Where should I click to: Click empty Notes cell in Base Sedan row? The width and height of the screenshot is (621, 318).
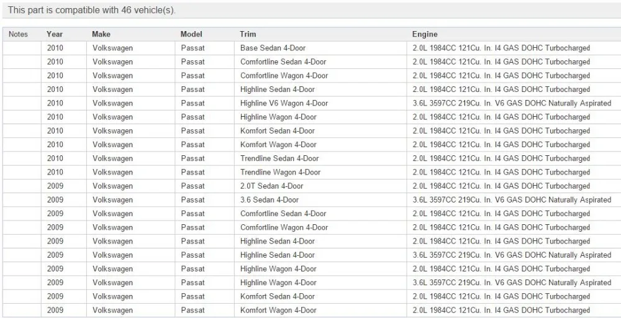22,48
